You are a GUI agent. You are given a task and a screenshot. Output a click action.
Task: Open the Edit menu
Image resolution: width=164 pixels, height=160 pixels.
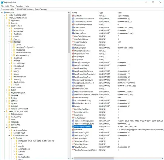[x=7, y=6]
